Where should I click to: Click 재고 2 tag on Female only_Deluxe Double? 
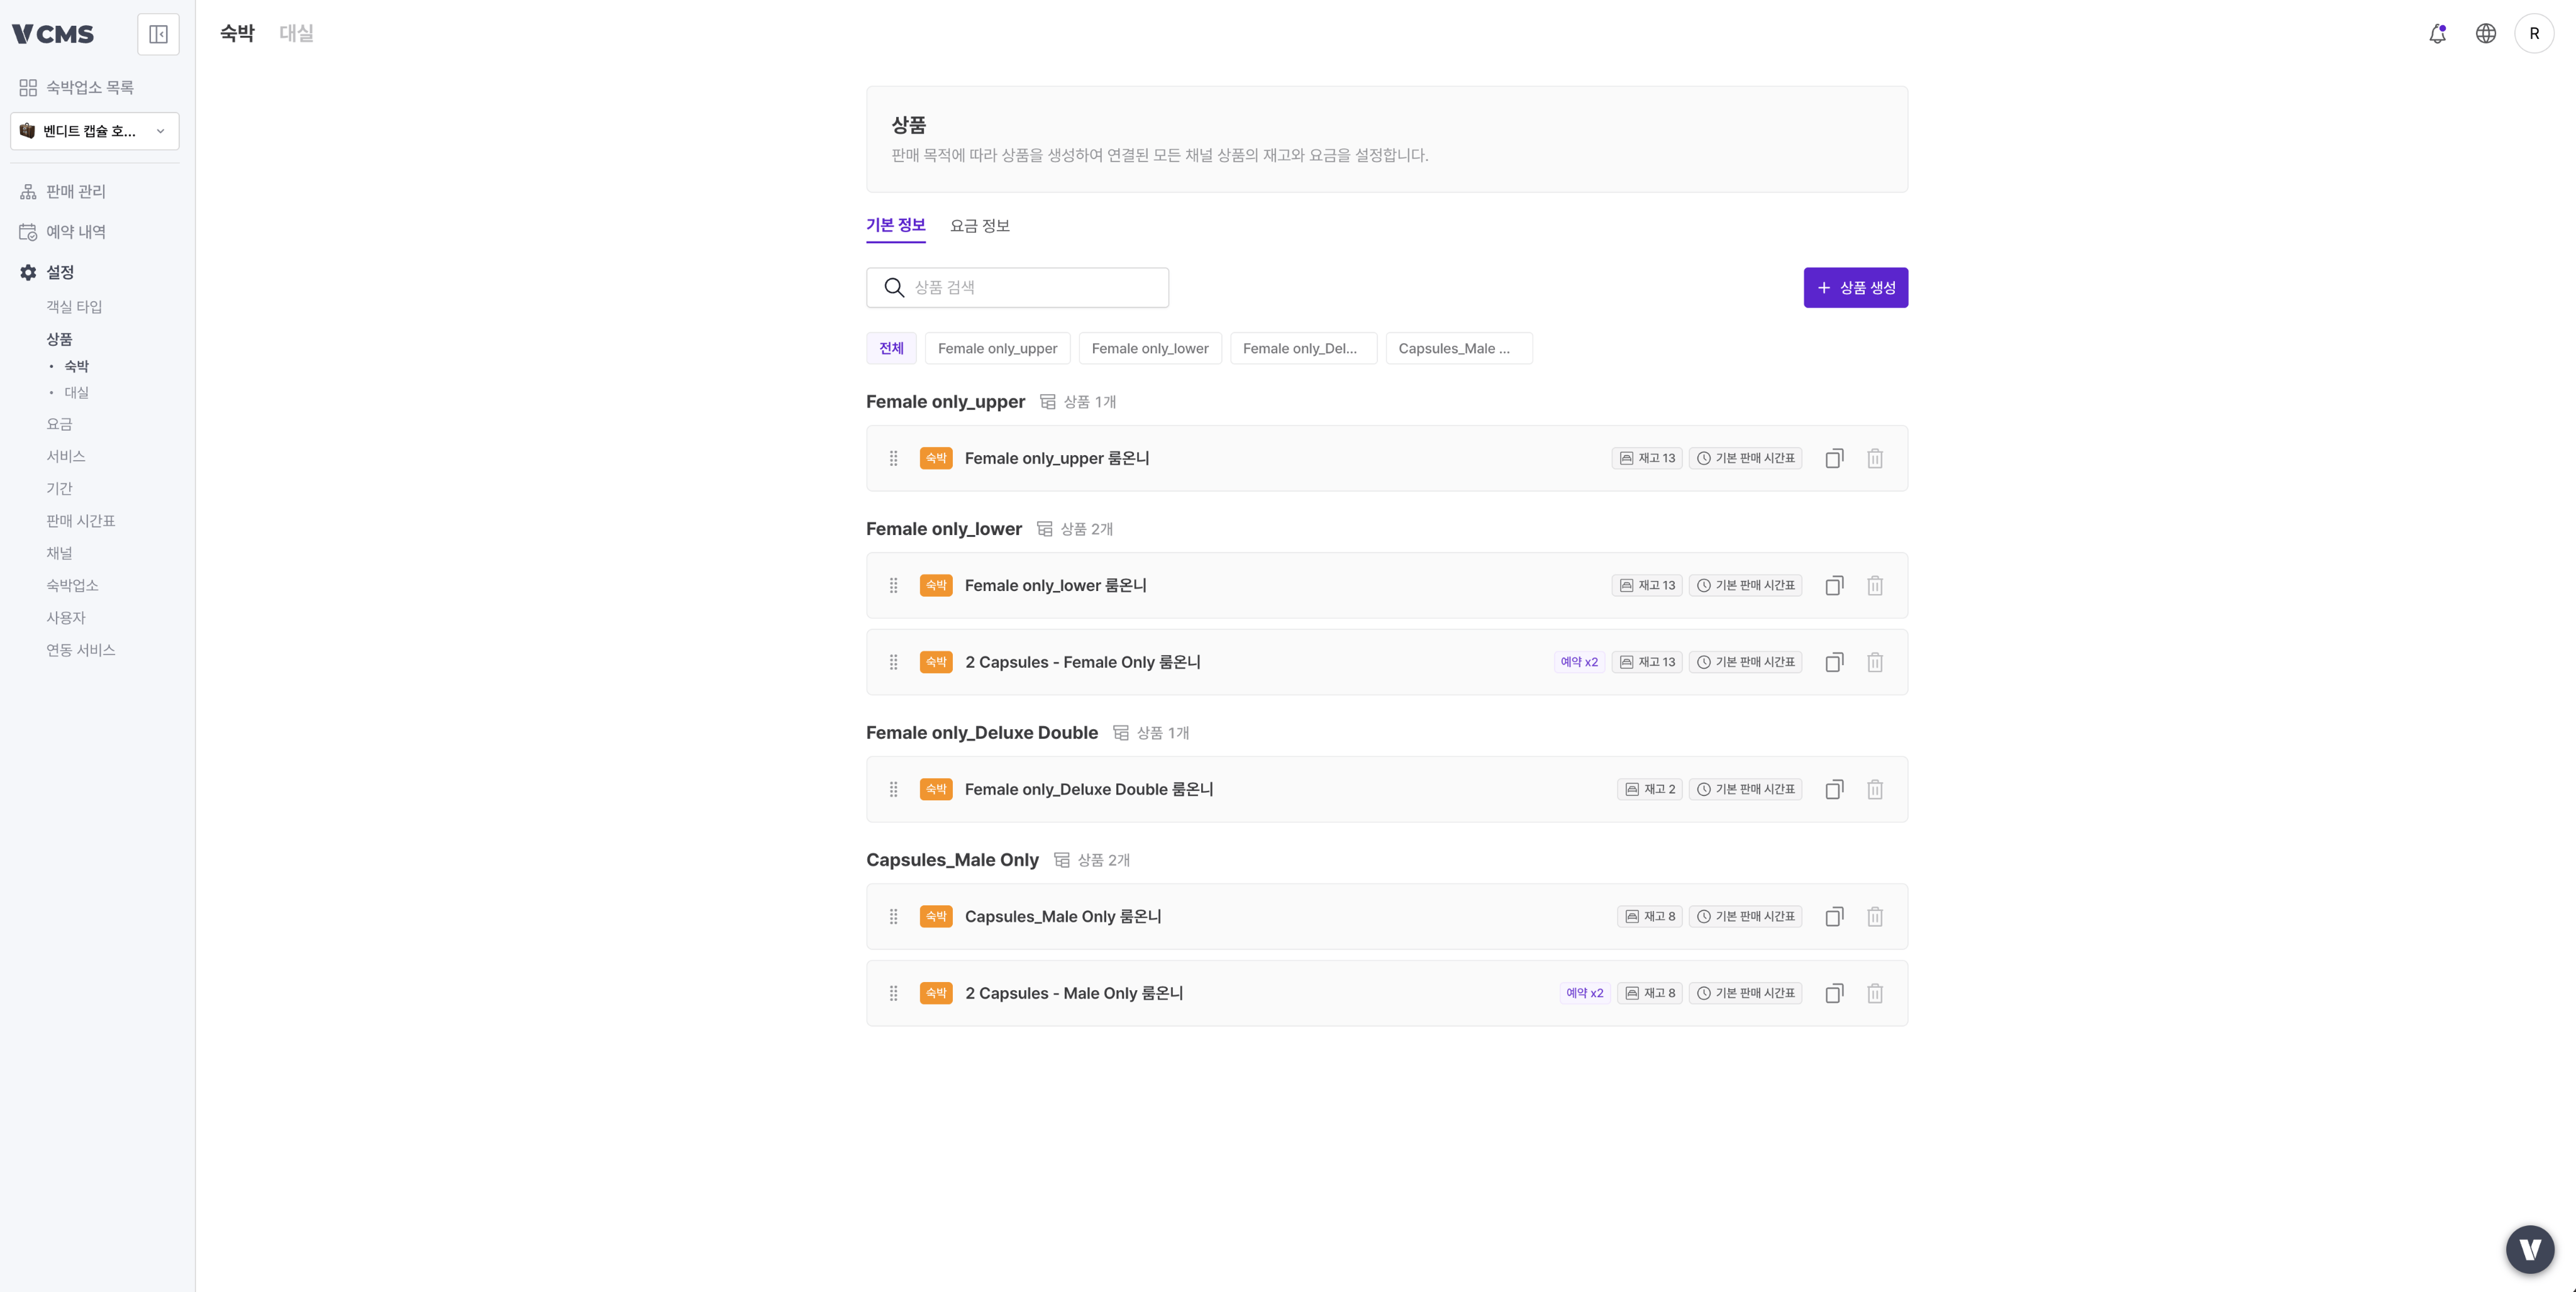[x=1650, y=789]
